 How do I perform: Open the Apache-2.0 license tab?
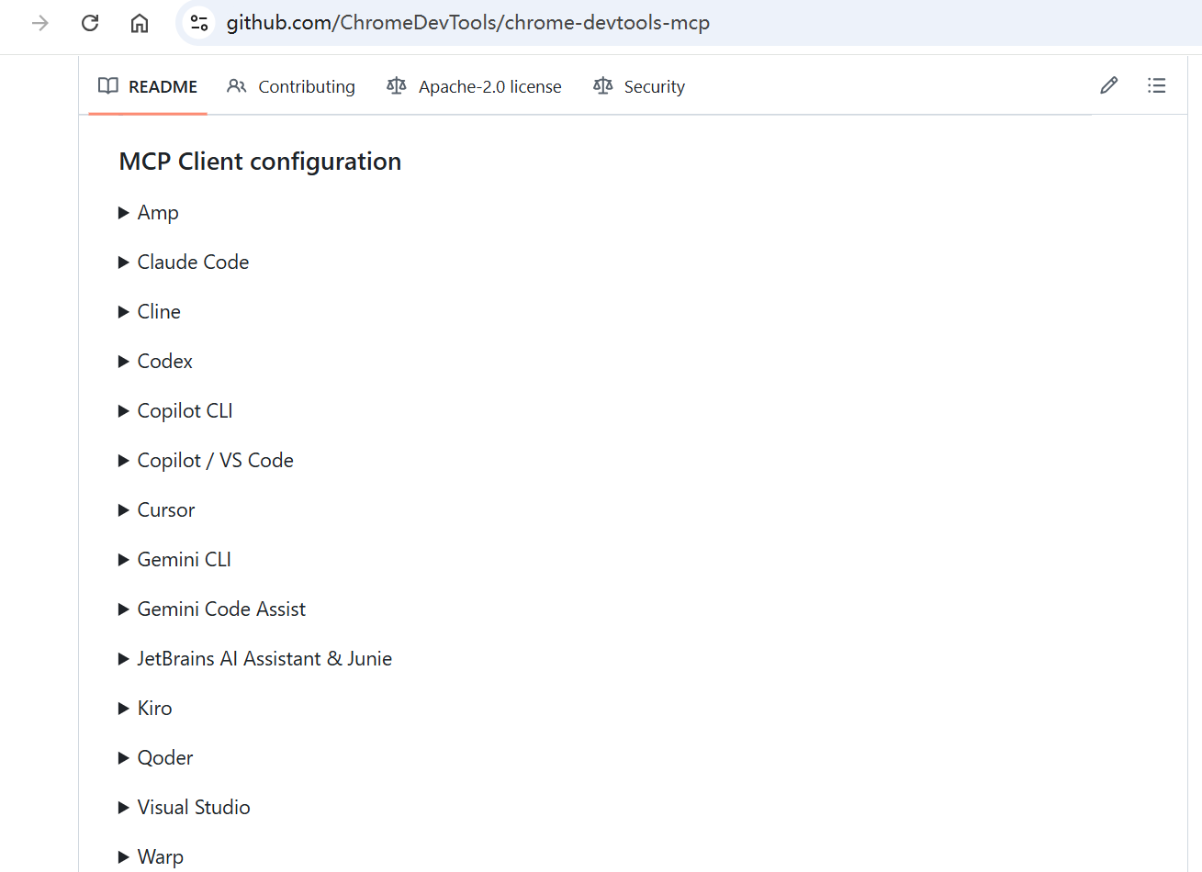474,87
